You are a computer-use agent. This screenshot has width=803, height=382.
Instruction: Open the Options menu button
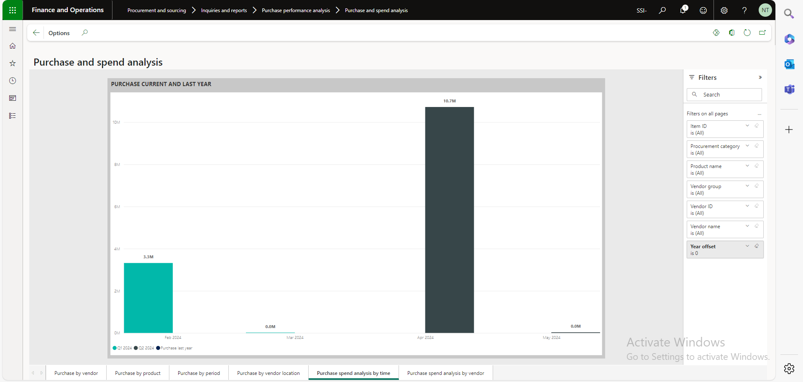59,33
